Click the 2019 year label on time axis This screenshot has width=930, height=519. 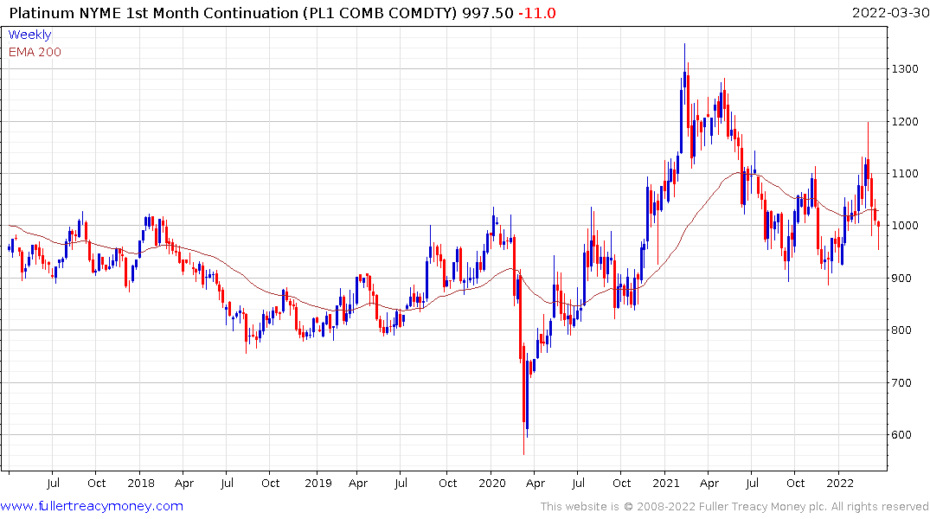click(x=317, y=484)
